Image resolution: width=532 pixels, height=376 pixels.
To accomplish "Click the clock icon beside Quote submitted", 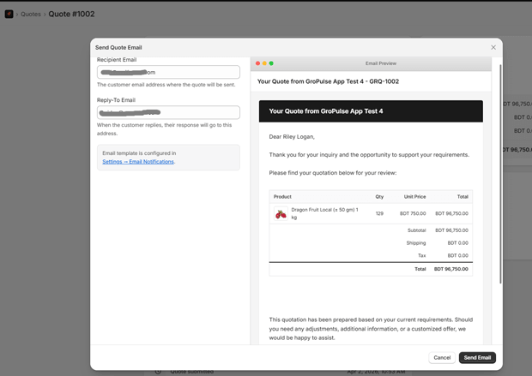I will pyautogui.click(x=158, y=371).
